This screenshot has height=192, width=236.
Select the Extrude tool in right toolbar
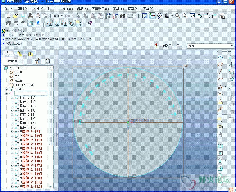pyautogui.click(x=231, y=57)
